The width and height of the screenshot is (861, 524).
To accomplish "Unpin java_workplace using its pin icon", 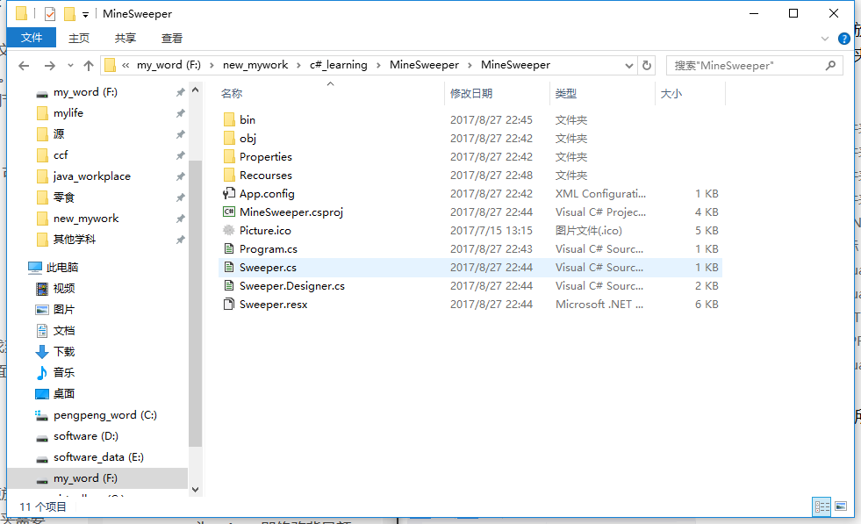I will (x=180, y=176).
